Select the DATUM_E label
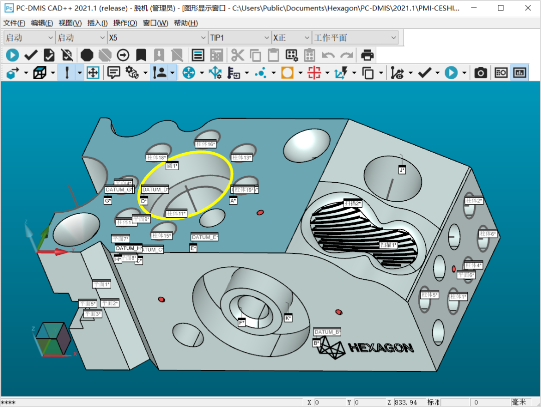The image size is (541, 407). tap(204, 237)
